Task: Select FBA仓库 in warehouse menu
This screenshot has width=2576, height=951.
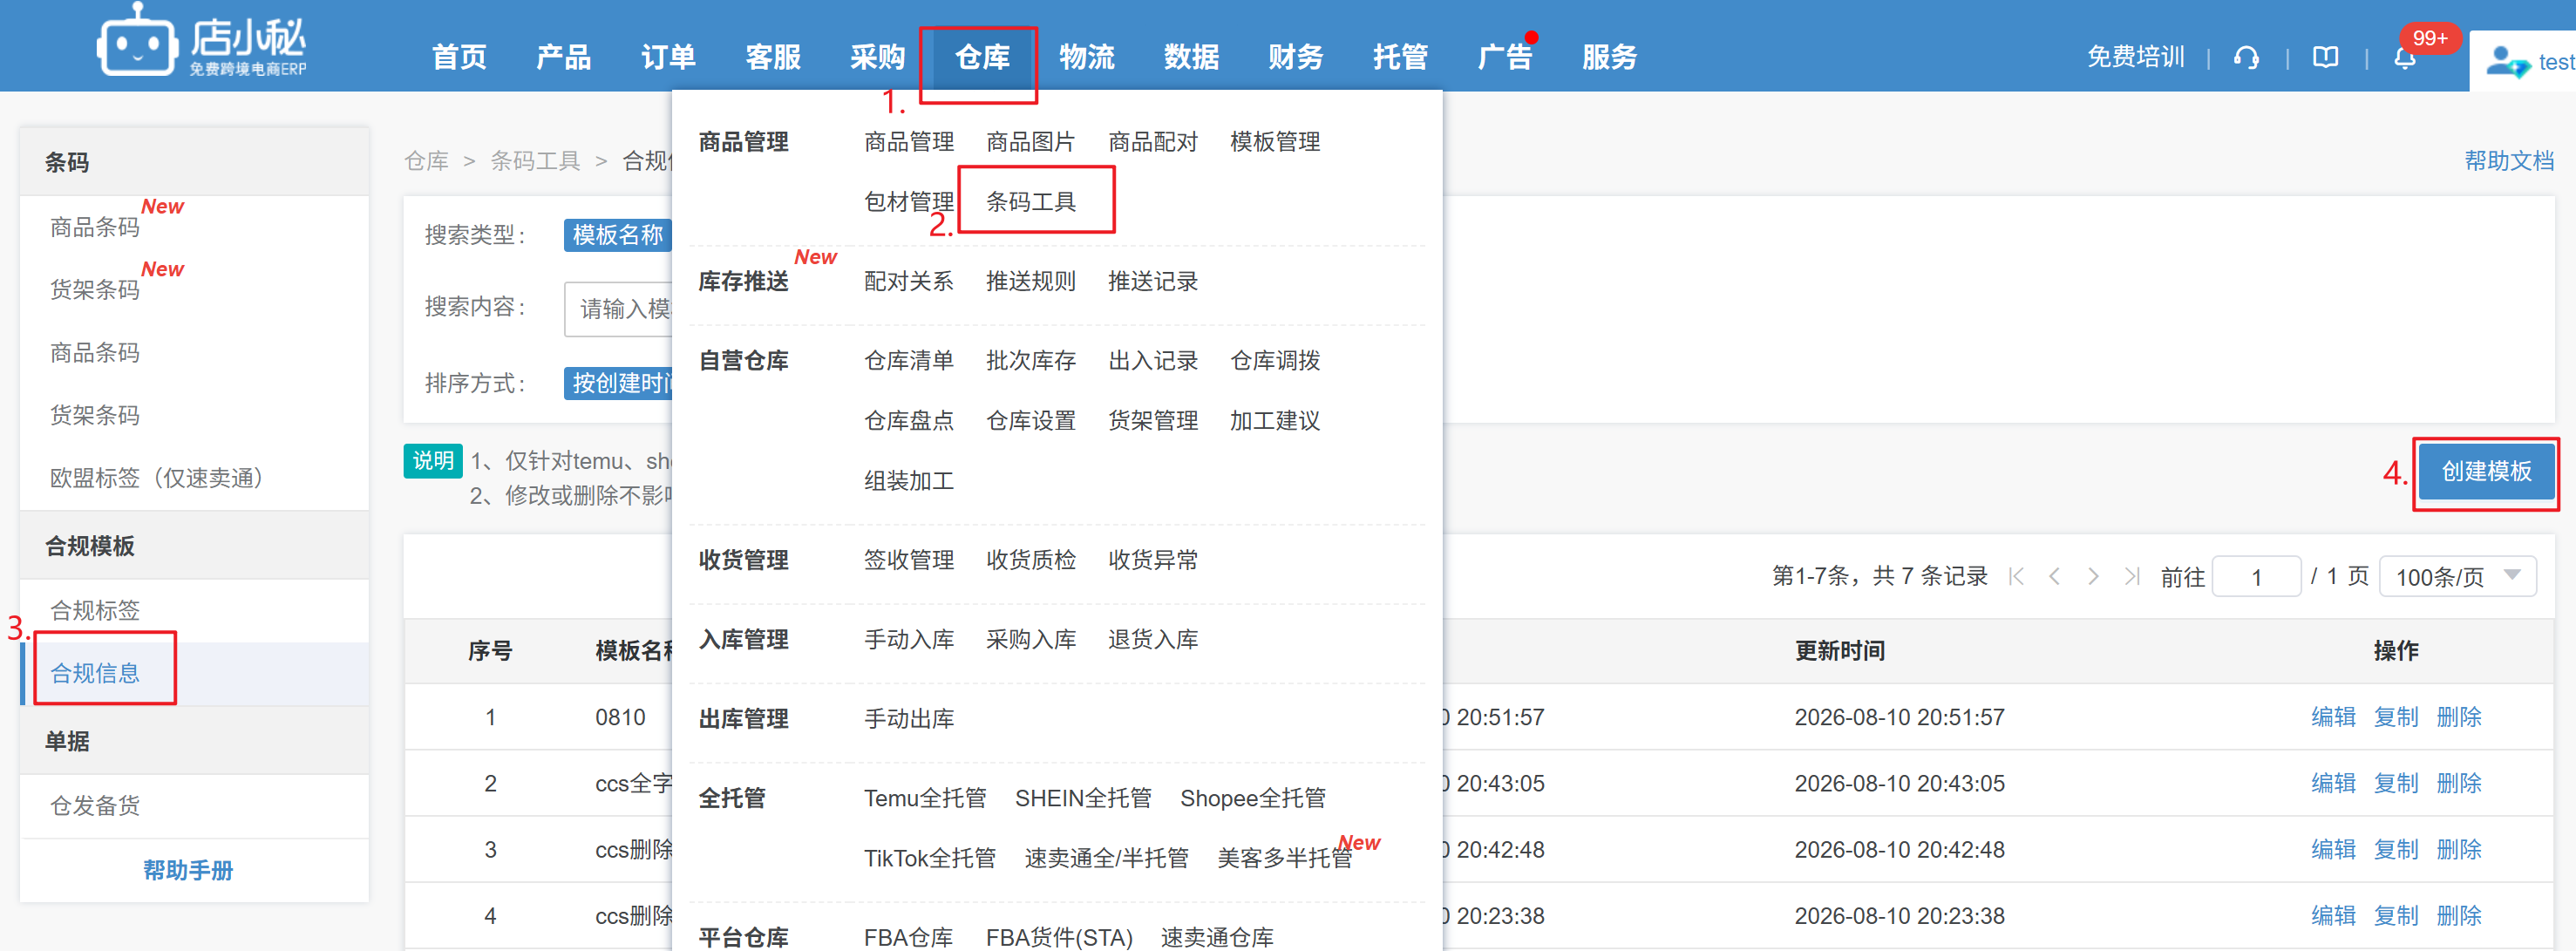Action: (908, 937)
